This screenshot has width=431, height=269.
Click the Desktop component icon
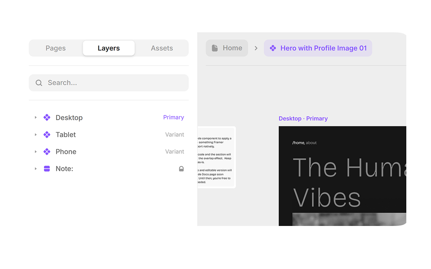point(47,117)
